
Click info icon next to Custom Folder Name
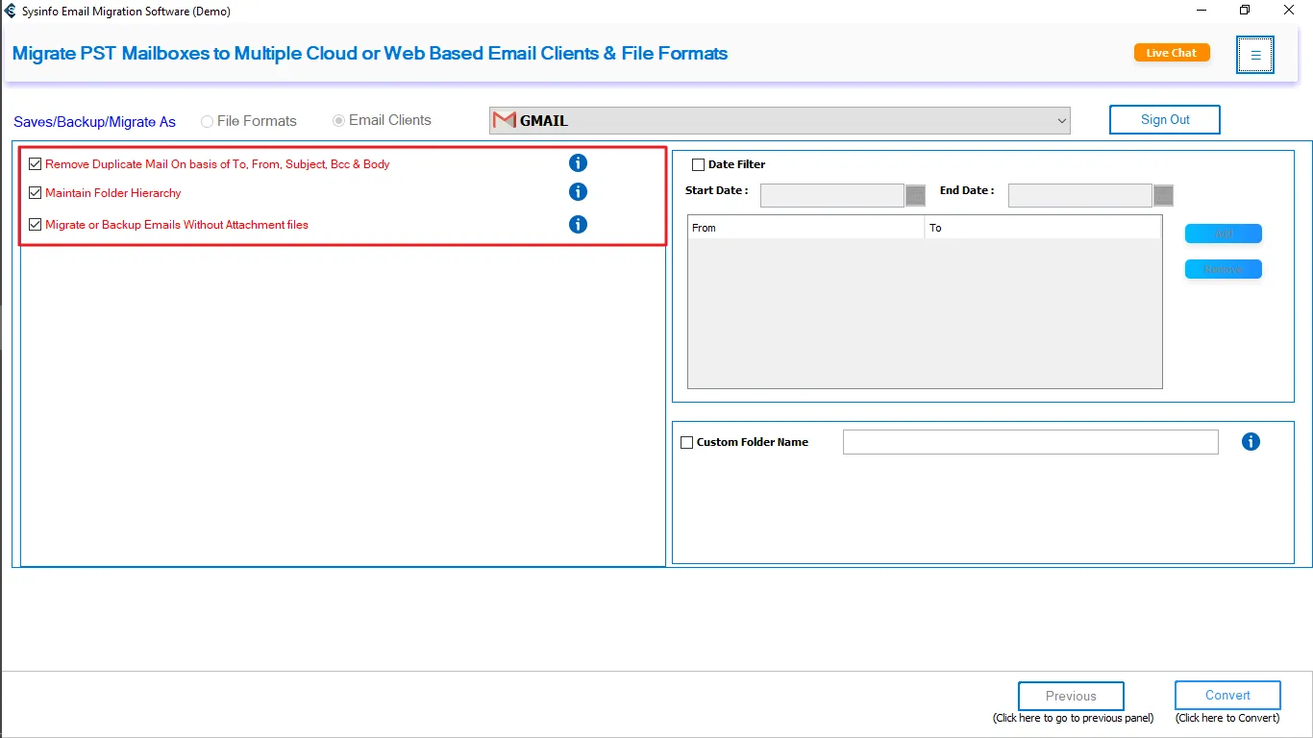point(1251,442)
